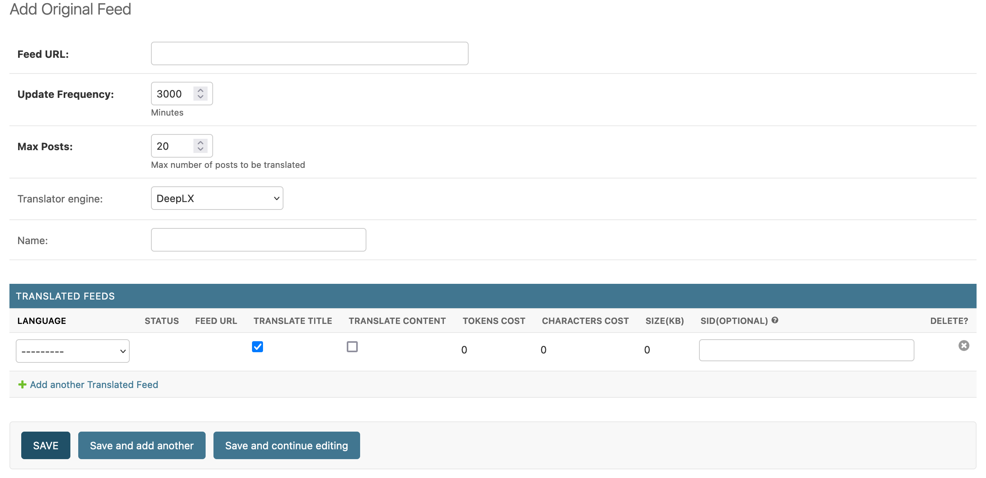986x478 pixels.
Task: Click the SAVE button
Action: 46,445
